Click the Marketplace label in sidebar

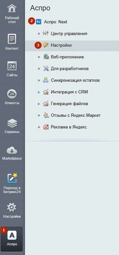(x=12, y=158)
